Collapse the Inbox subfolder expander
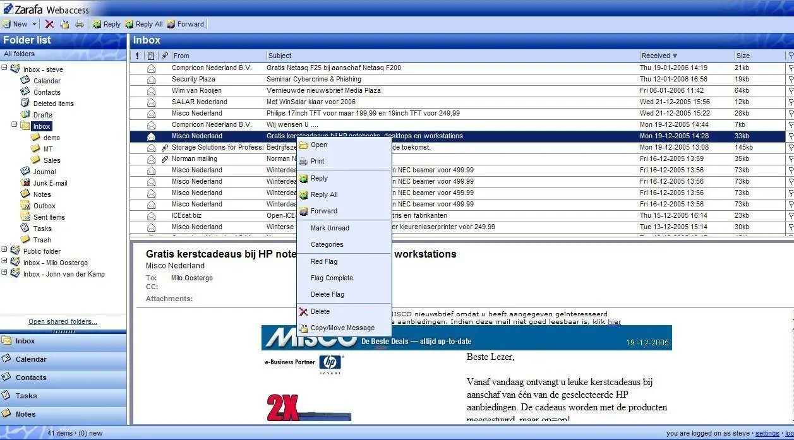 pyautogui.click(x=15, y=125)
